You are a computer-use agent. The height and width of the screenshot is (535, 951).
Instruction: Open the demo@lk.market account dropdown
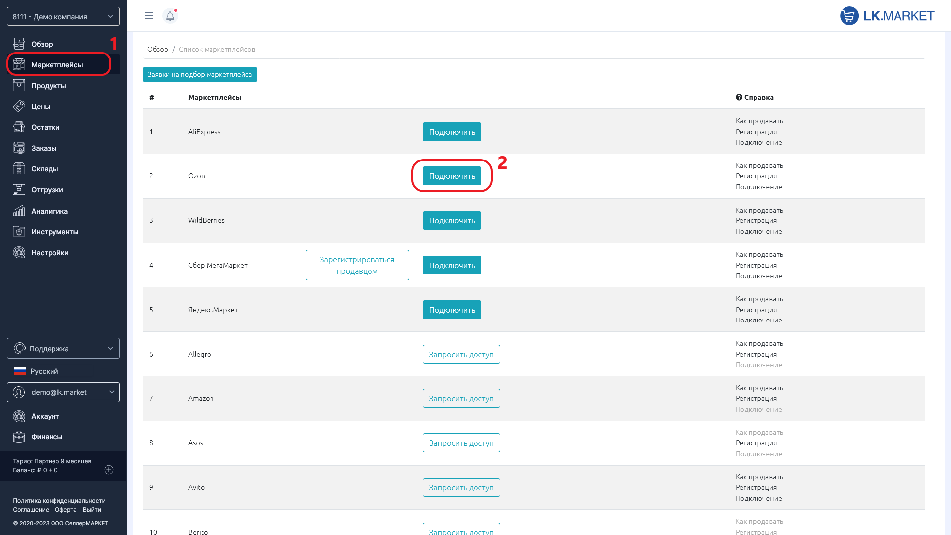(x=63, y=392)
